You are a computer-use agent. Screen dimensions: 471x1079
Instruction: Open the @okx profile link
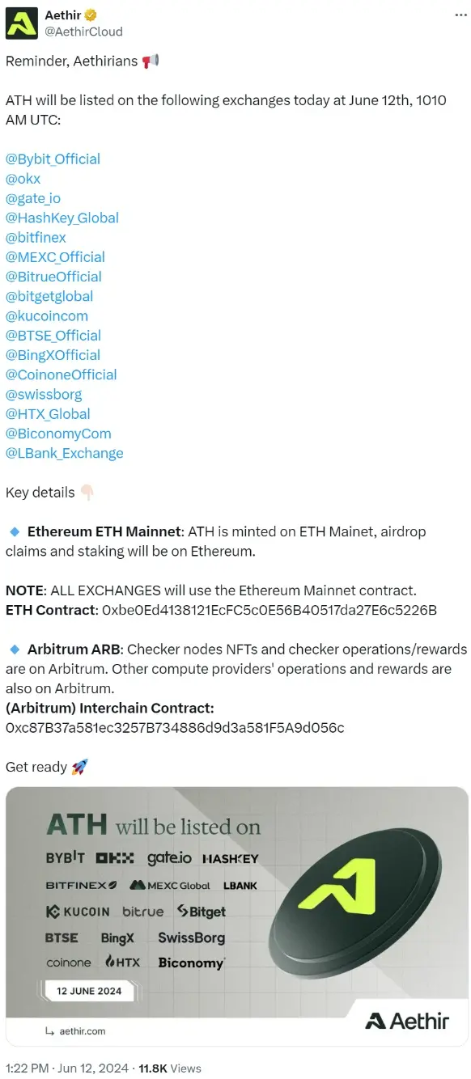point(23,179)
